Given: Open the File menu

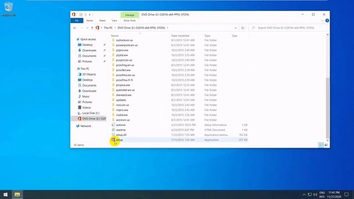Looking at the screenshot, I should pos(77,20).
